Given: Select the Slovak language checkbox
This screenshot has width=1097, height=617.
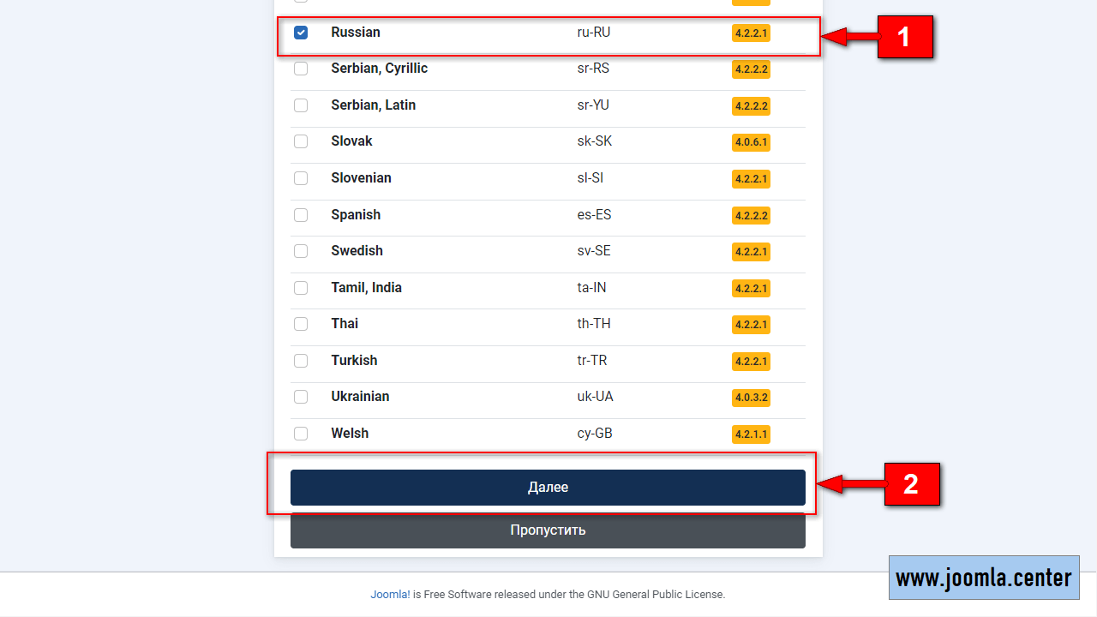Looking at the screenshot, I should pos(301,141).
